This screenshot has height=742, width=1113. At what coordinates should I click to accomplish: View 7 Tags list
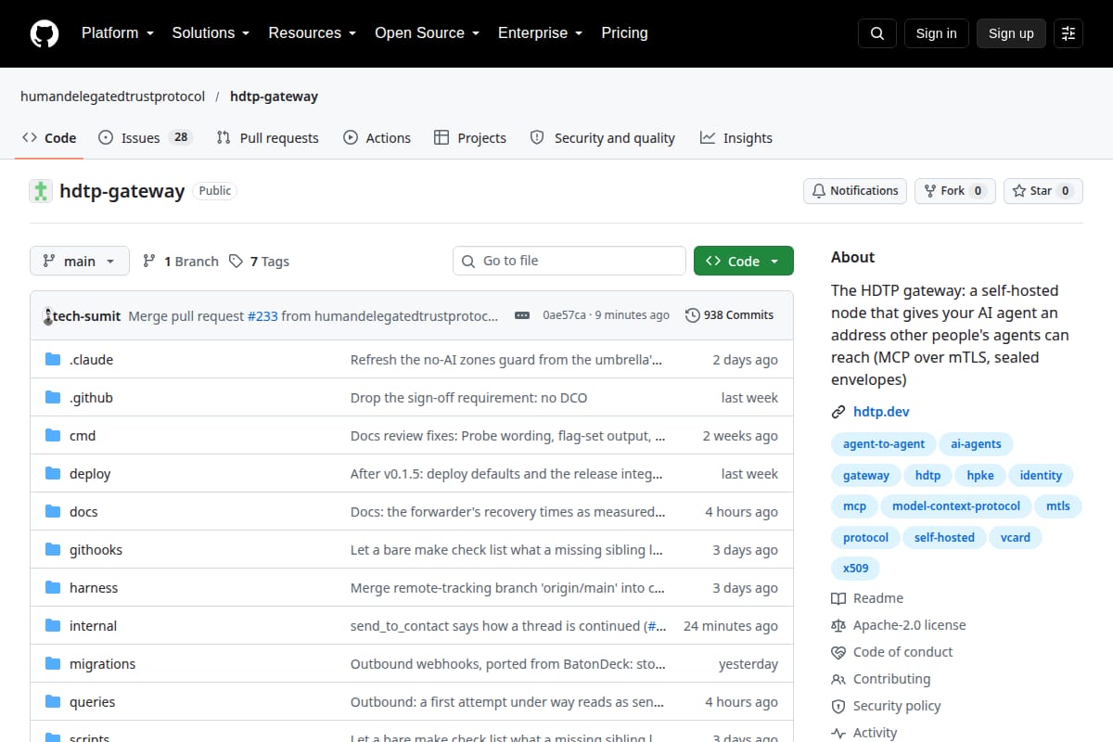click(260, 262)
